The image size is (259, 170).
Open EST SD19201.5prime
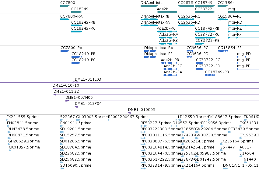tap(62, 132)
